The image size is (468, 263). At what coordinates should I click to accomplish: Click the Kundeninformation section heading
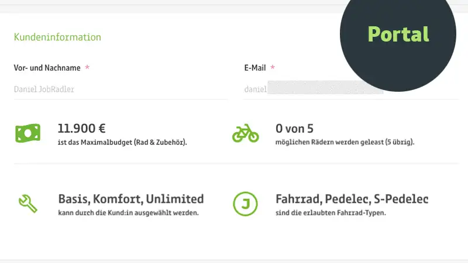click(57, 37)
